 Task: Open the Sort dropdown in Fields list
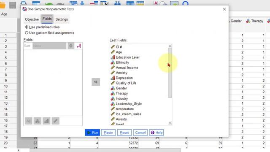(49, 46)
